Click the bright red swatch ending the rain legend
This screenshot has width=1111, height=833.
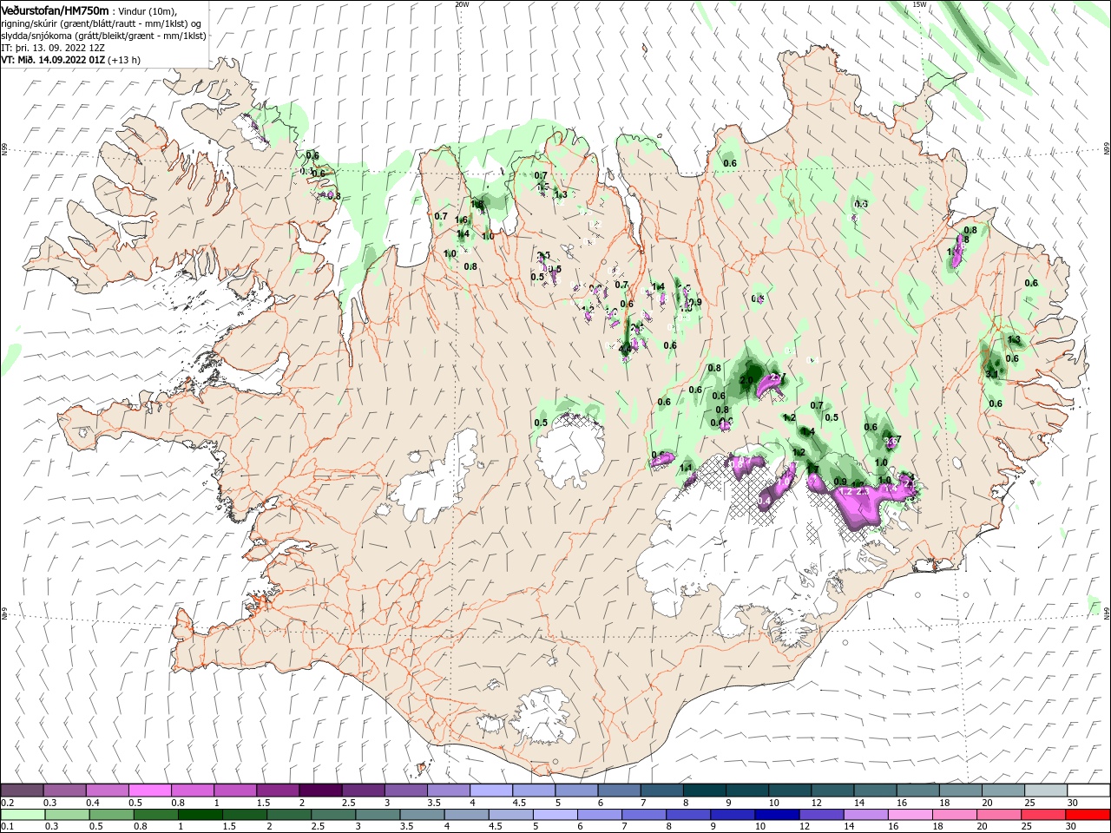[1088, 815]
